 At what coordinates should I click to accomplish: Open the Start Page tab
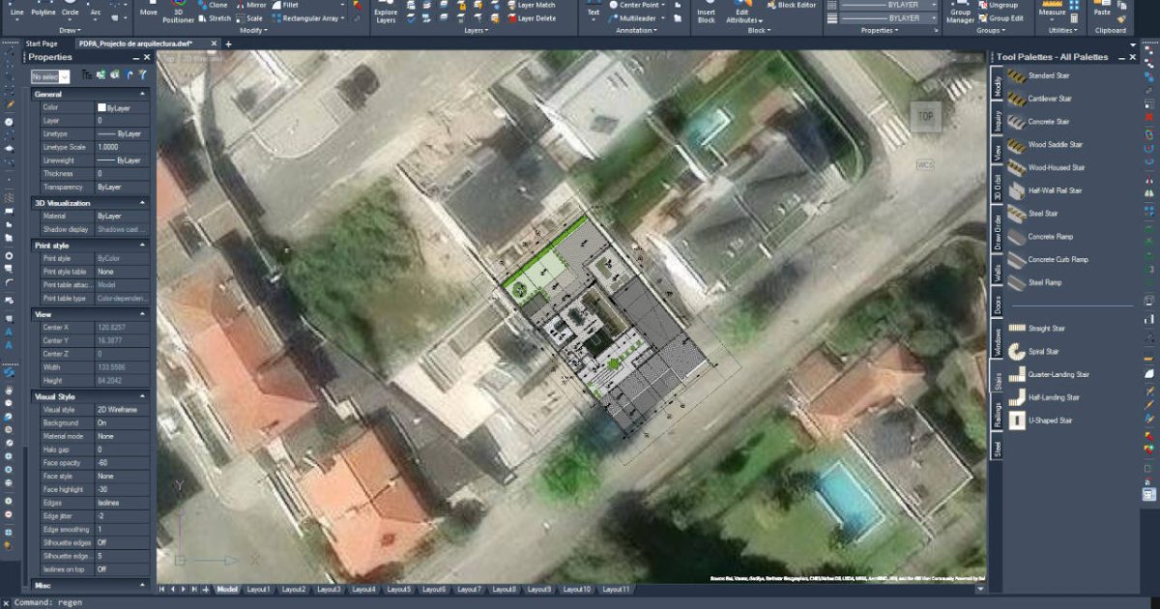(x=42, y=43)
